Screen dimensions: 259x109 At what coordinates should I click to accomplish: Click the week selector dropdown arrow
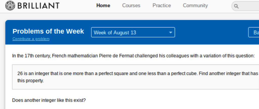pos(170,32)
